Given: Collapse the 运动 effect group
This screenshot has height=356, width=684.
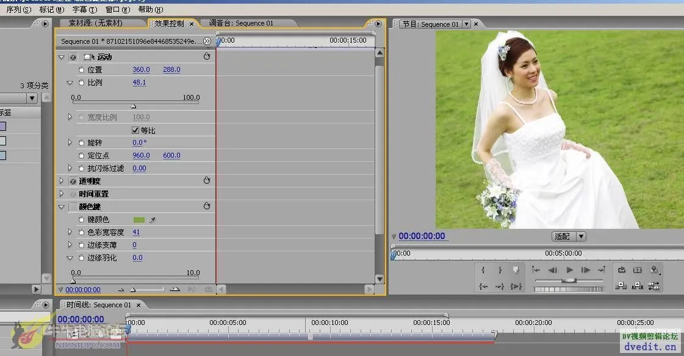Looking at the screenshot, I should coord(61,57).
